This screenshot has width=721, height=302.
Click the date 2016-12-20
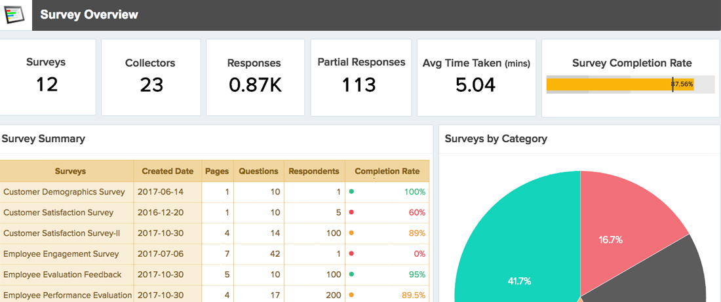click(161, 213)
